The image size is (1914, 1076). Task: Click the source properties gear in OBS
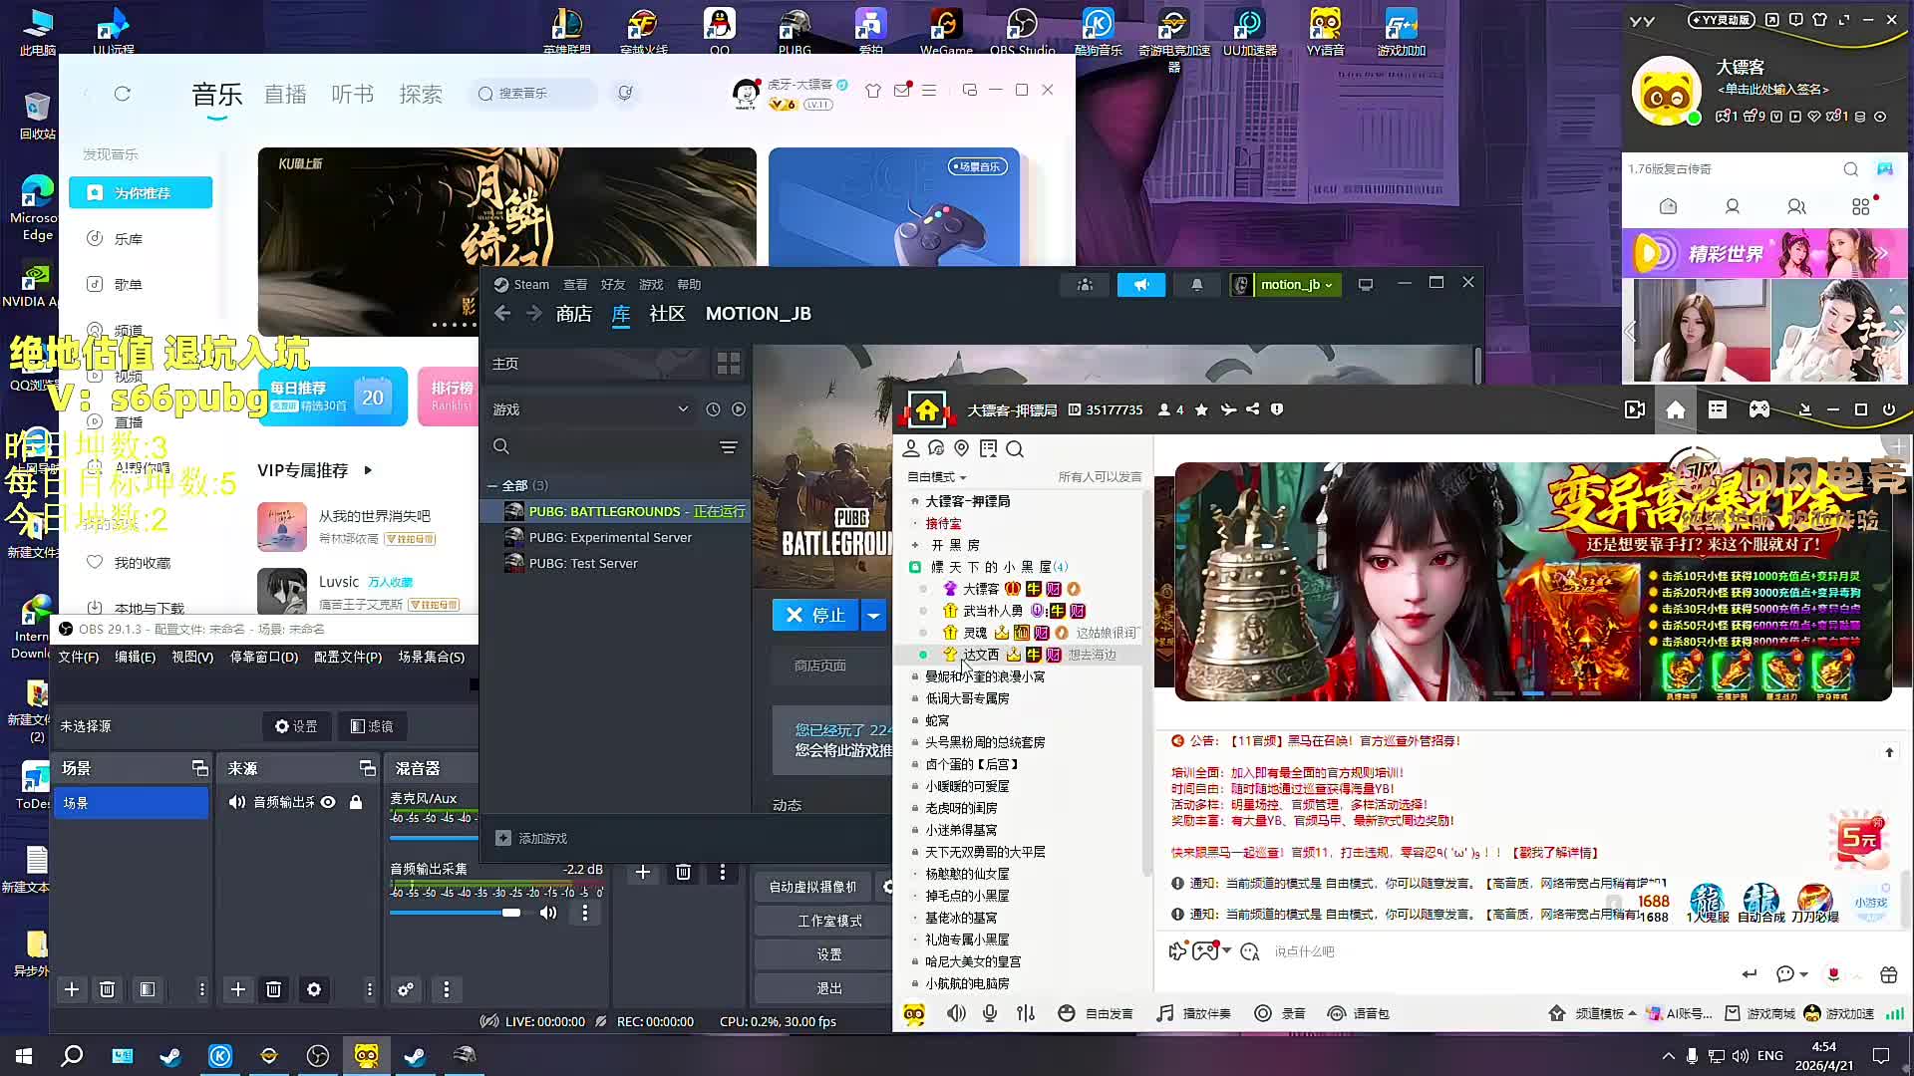coord(314,989)
